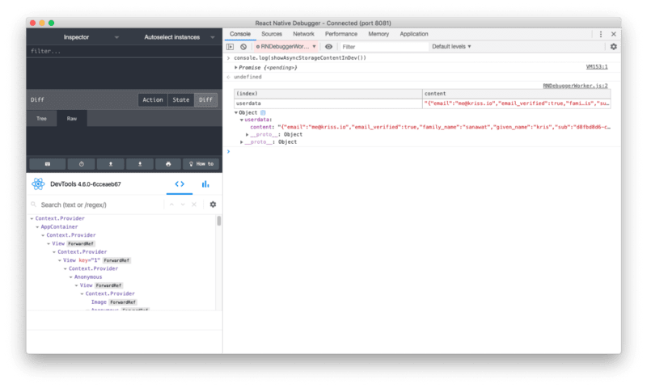Toggle the Diff view button
The width and height of the screenshot is (647, 388).
click(206, 100)
